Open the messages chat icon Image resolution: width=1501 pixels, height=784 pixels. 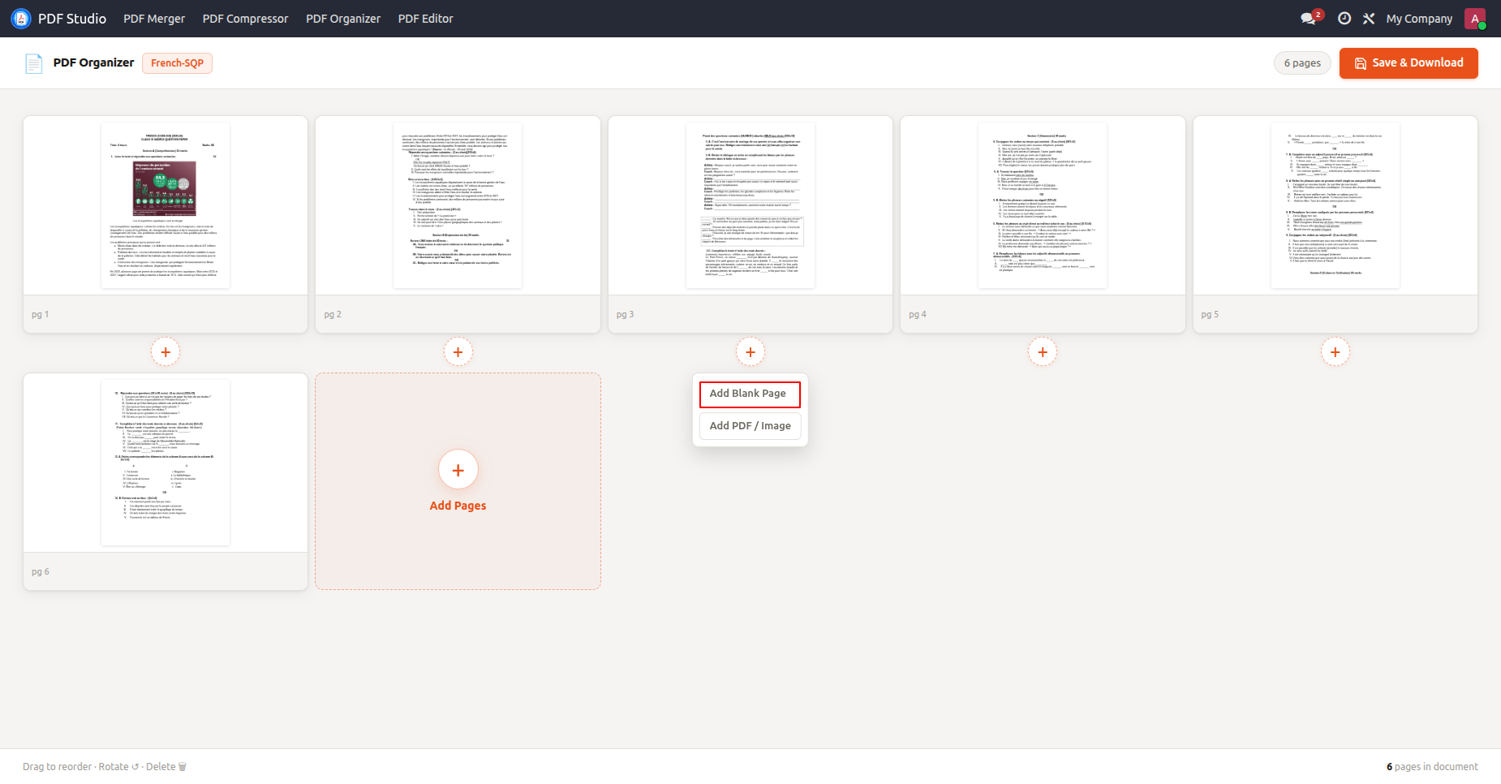1309,18
